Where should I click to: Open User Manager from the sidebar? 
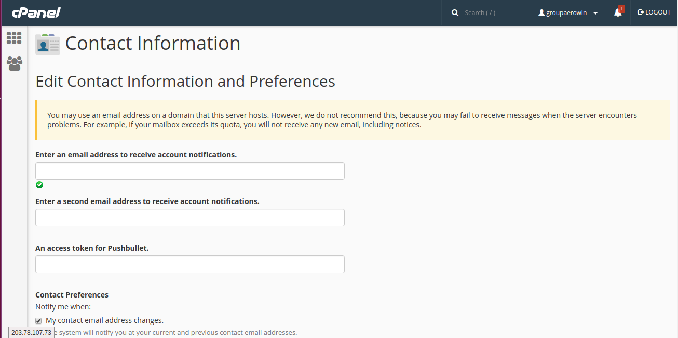click(x=14, y=63)
